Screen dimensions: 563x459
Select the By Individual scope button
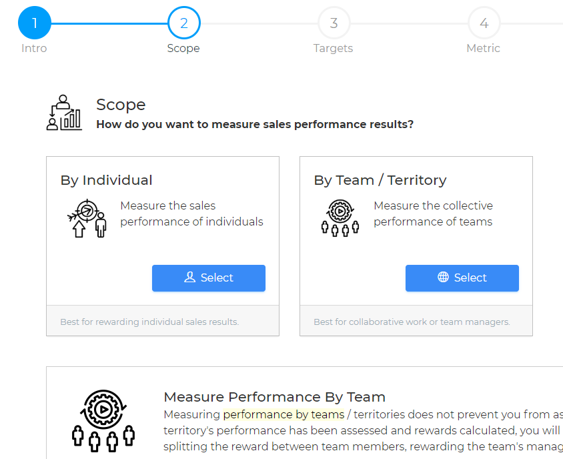tap(209, 278)
